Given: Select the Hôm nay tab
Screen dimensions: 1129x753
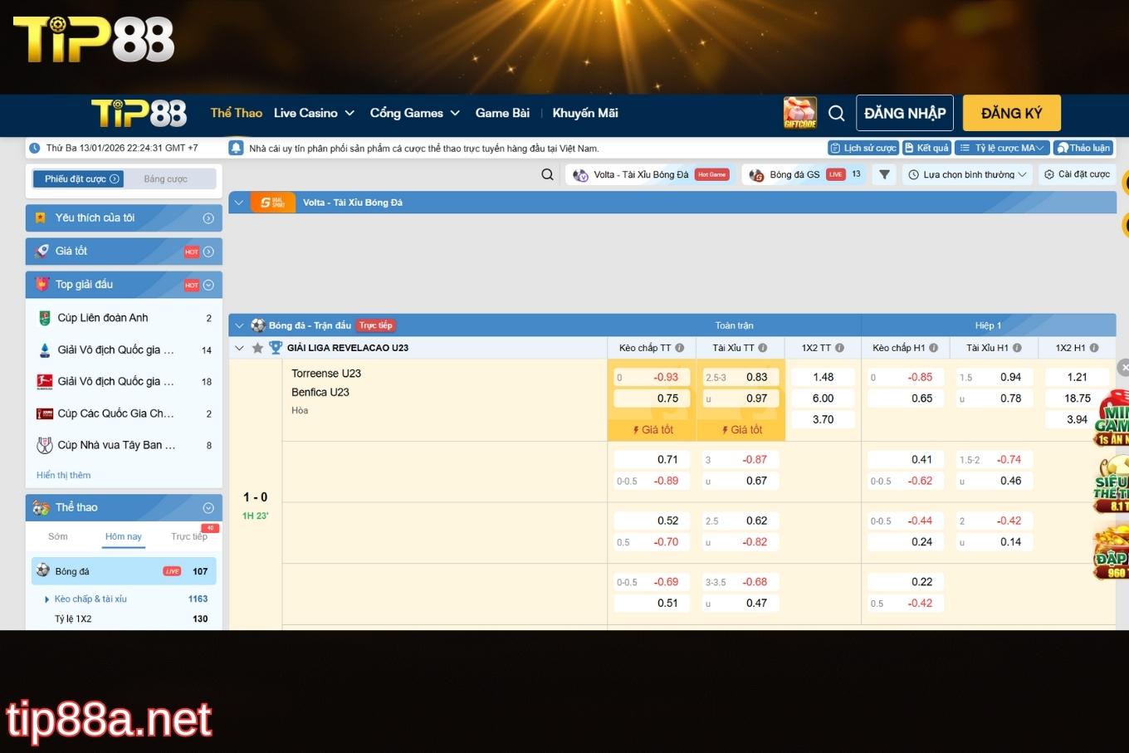Looking at the screenshot, I should [123, 536].
